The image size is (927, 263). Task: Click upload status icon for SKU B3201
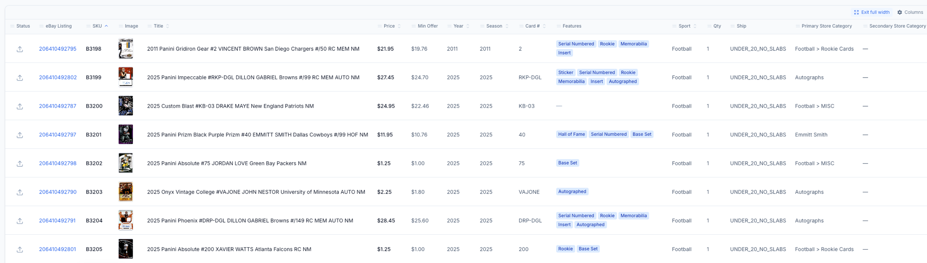(20, 135)
